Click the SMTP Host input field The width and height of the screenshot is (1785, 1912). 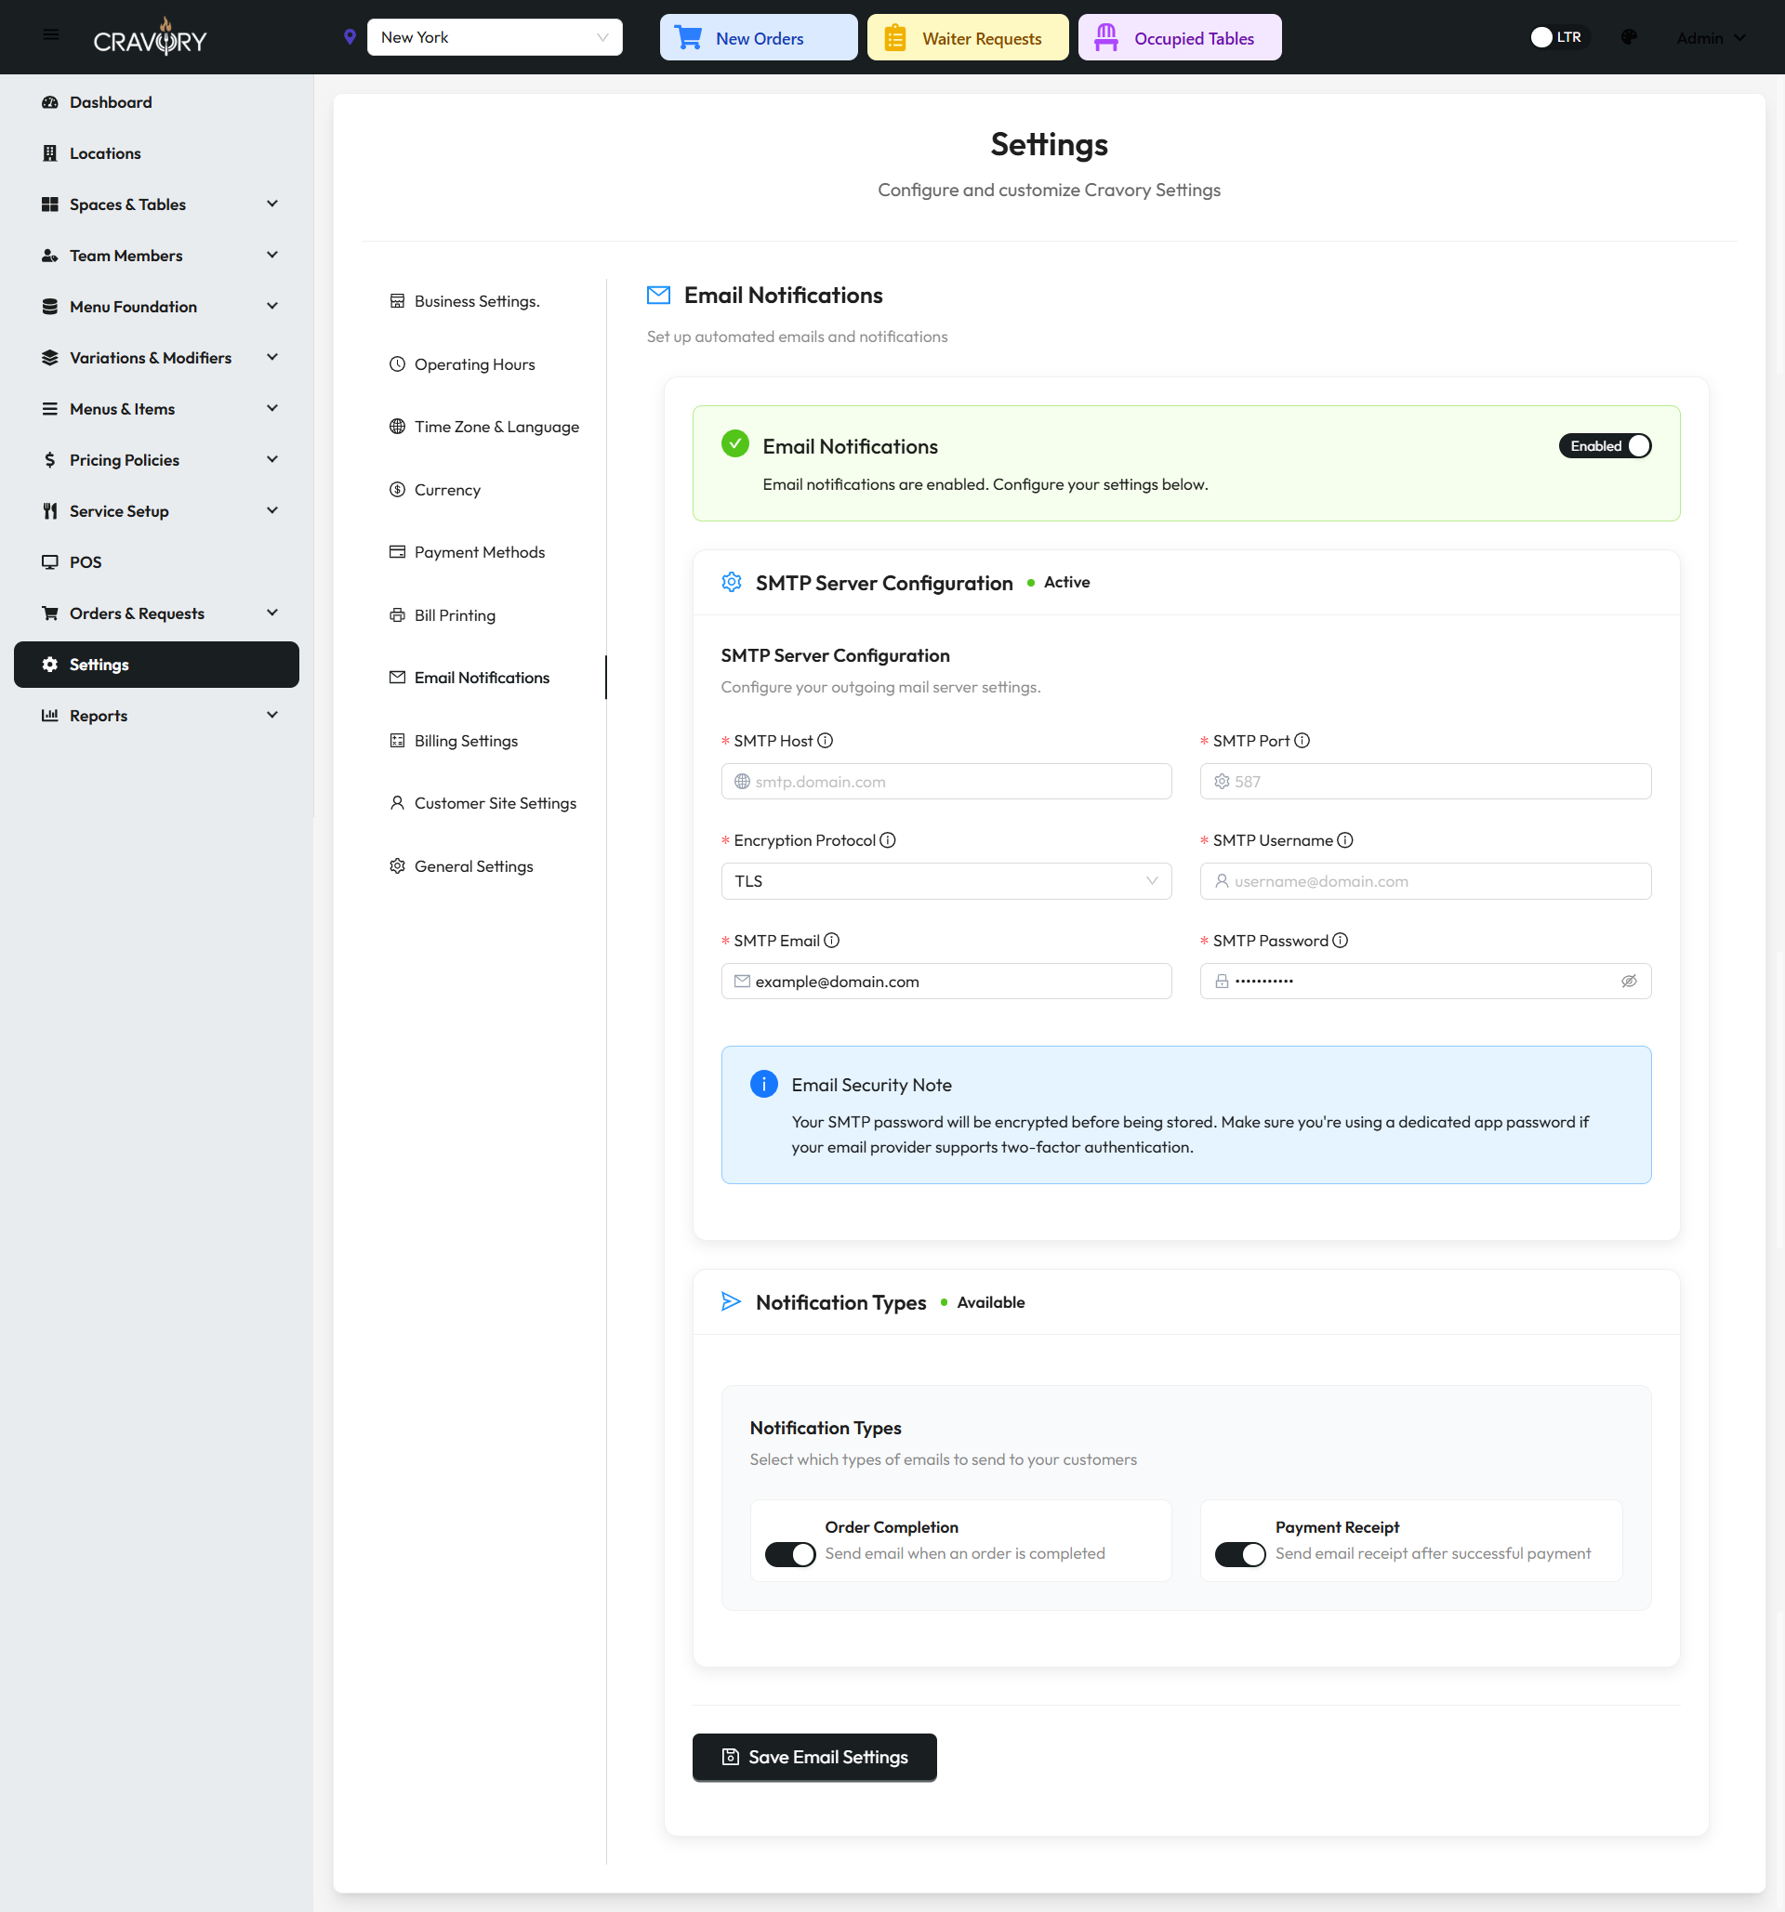[946, 782]
